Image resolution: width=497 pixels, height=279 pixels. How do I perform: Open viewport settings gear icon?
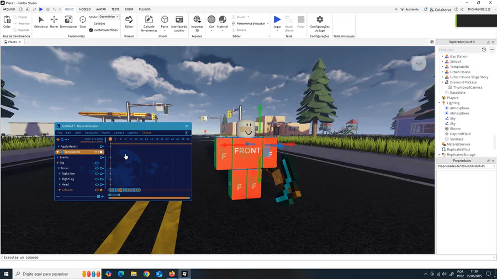(x=432, y=42)
